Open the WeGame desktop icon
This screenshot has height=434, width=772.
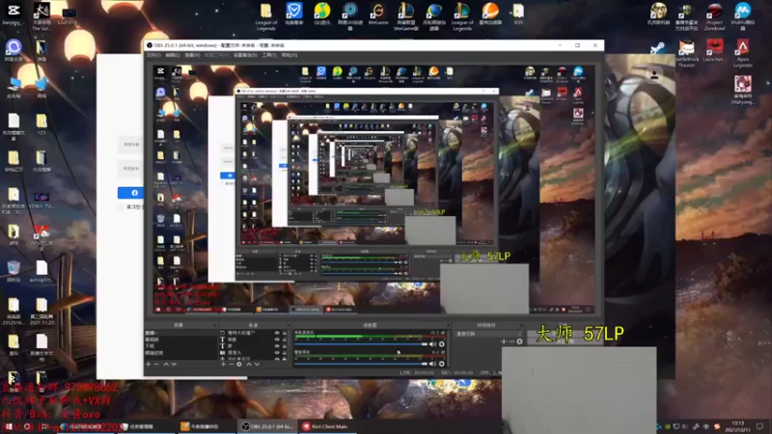378,14
